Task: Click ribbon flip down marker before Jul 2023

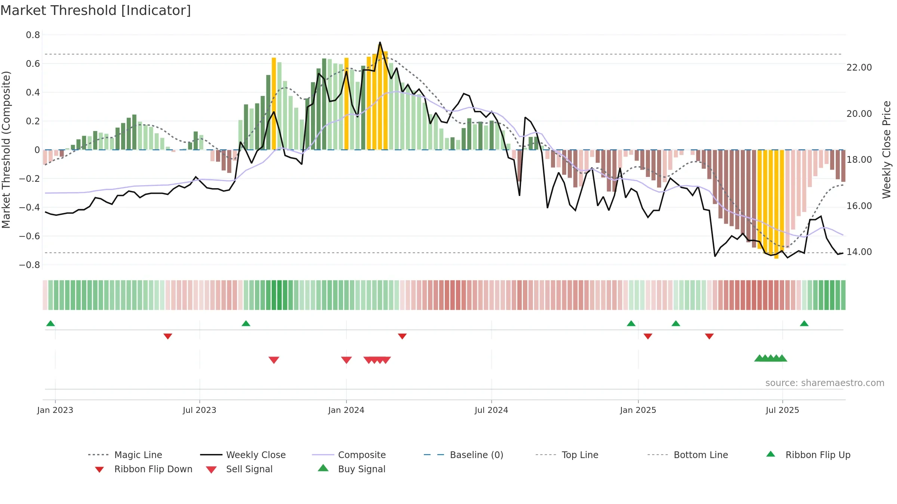Action: coord(168,336)
